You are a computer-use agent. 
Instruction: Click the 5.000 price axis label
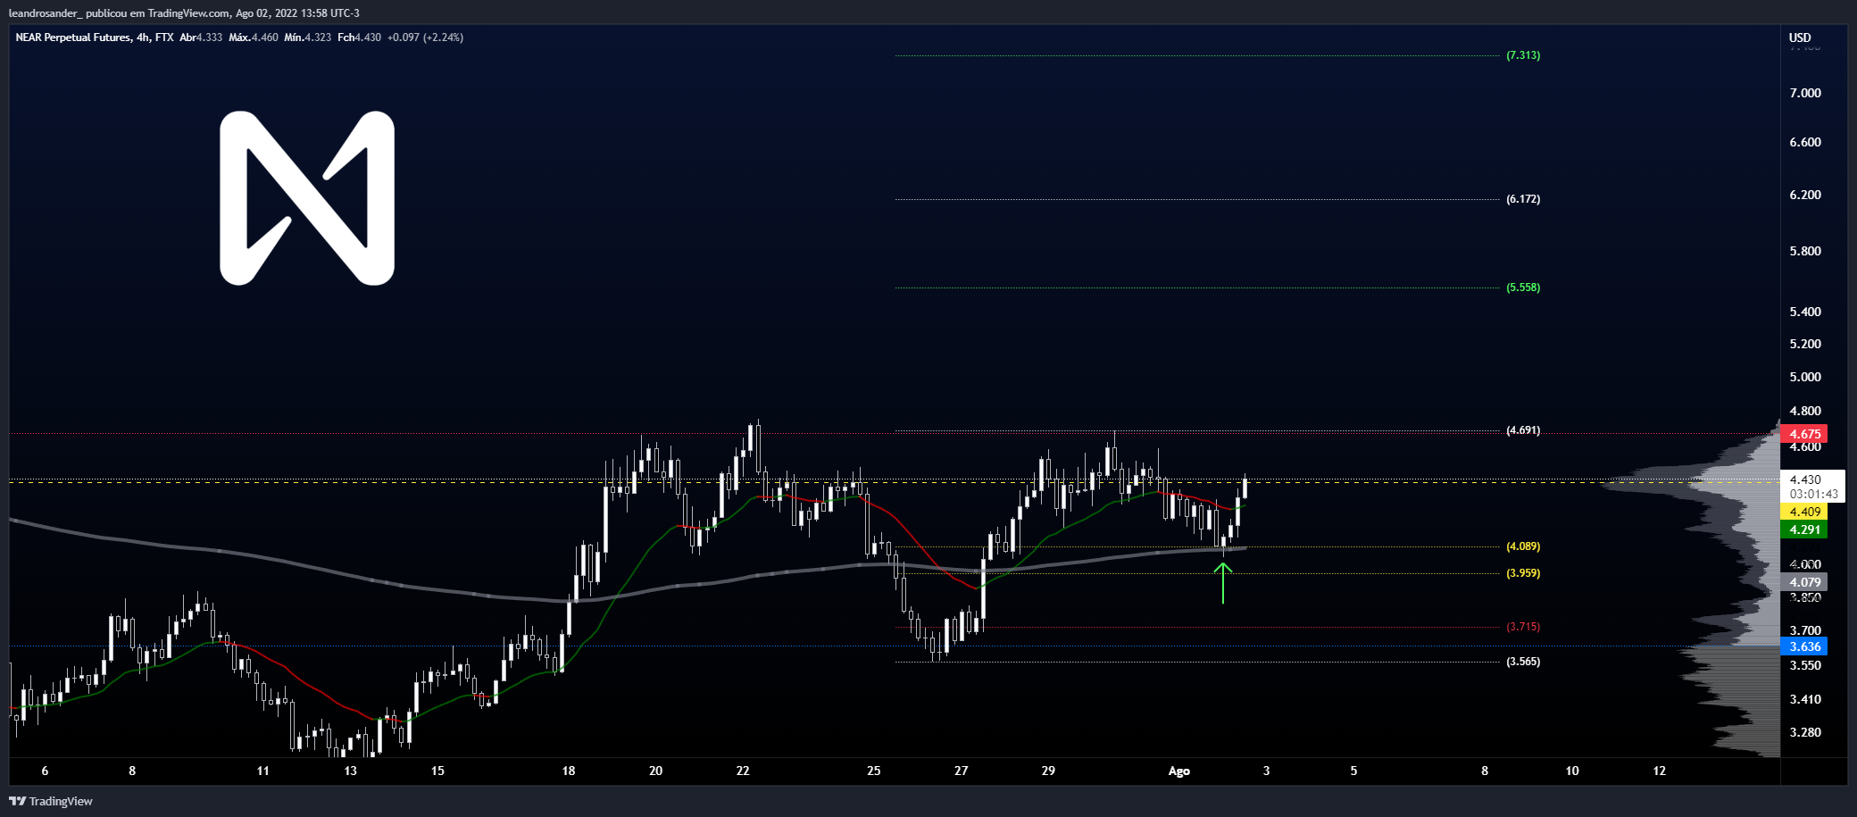coord(1805,377)
